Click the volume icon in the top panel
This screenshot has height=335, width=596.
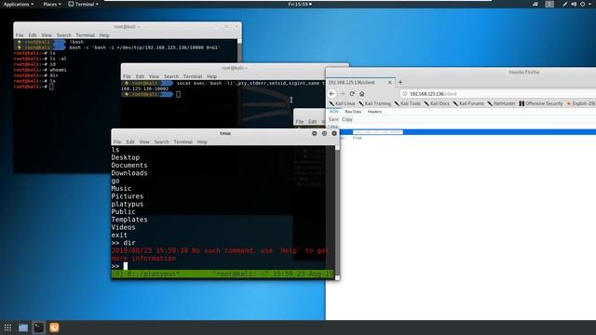click(574, 4)
